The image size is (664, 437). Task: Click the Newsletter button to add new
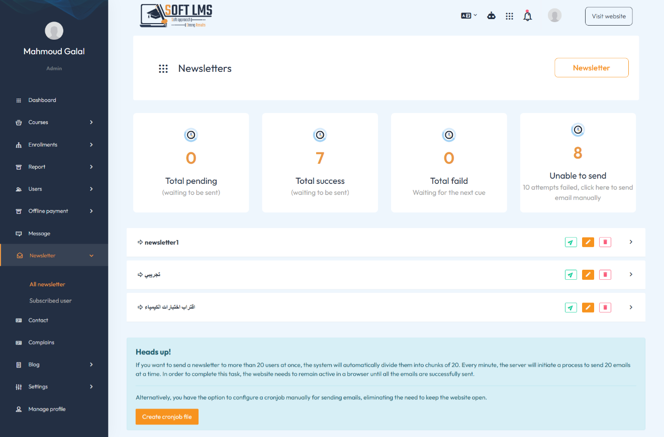(591, 68)
